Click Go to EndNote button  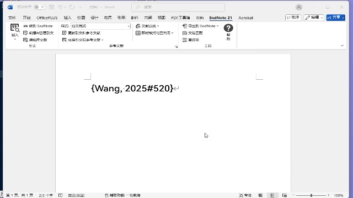[x=38, y=26]
